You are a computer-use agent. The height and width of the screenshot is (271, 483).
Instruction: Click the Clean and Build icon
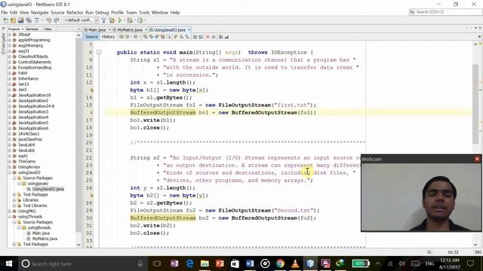point(112,20)
